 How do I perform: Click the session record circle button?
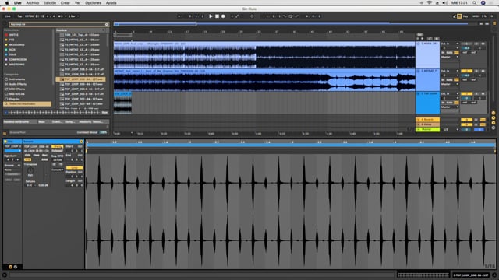[x=252, y=16]
